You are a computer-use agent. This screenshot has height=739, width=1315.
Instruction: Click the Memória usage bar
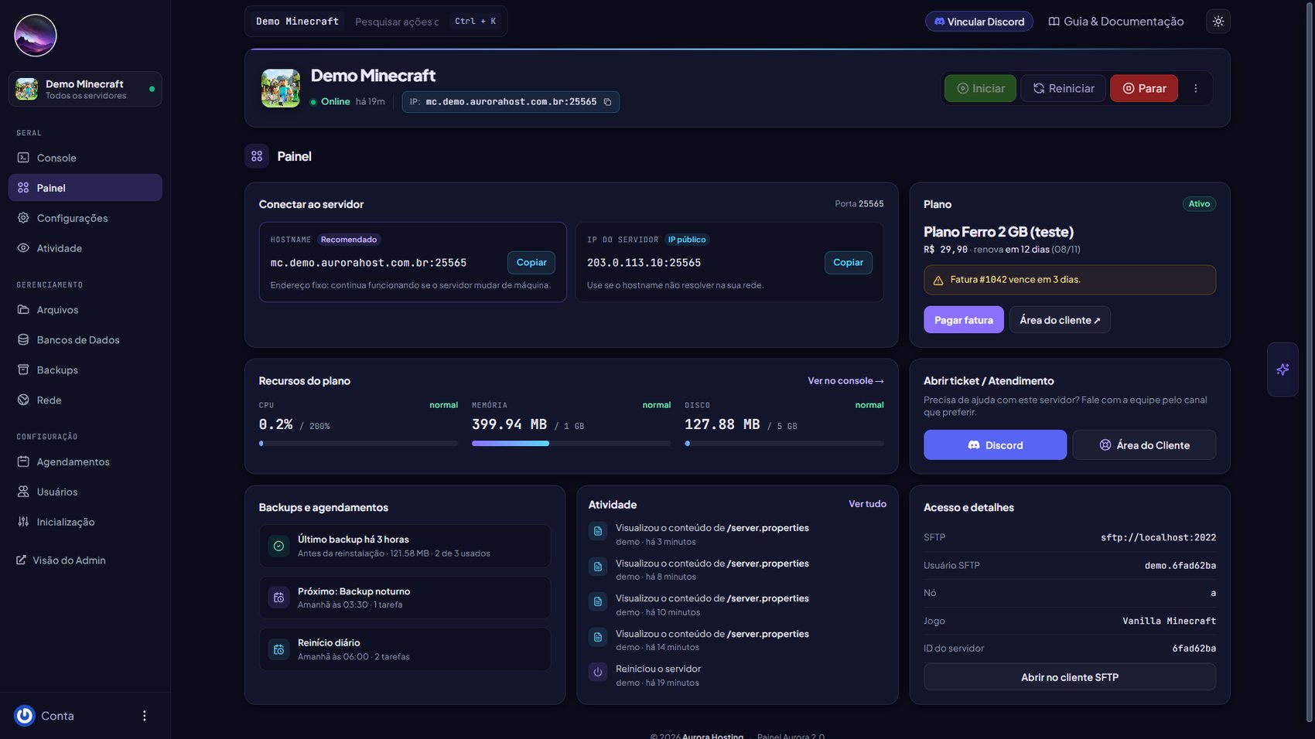571,444
